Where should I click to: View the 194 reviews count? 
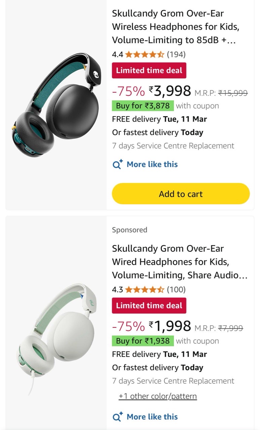click(x=176, y=54)
